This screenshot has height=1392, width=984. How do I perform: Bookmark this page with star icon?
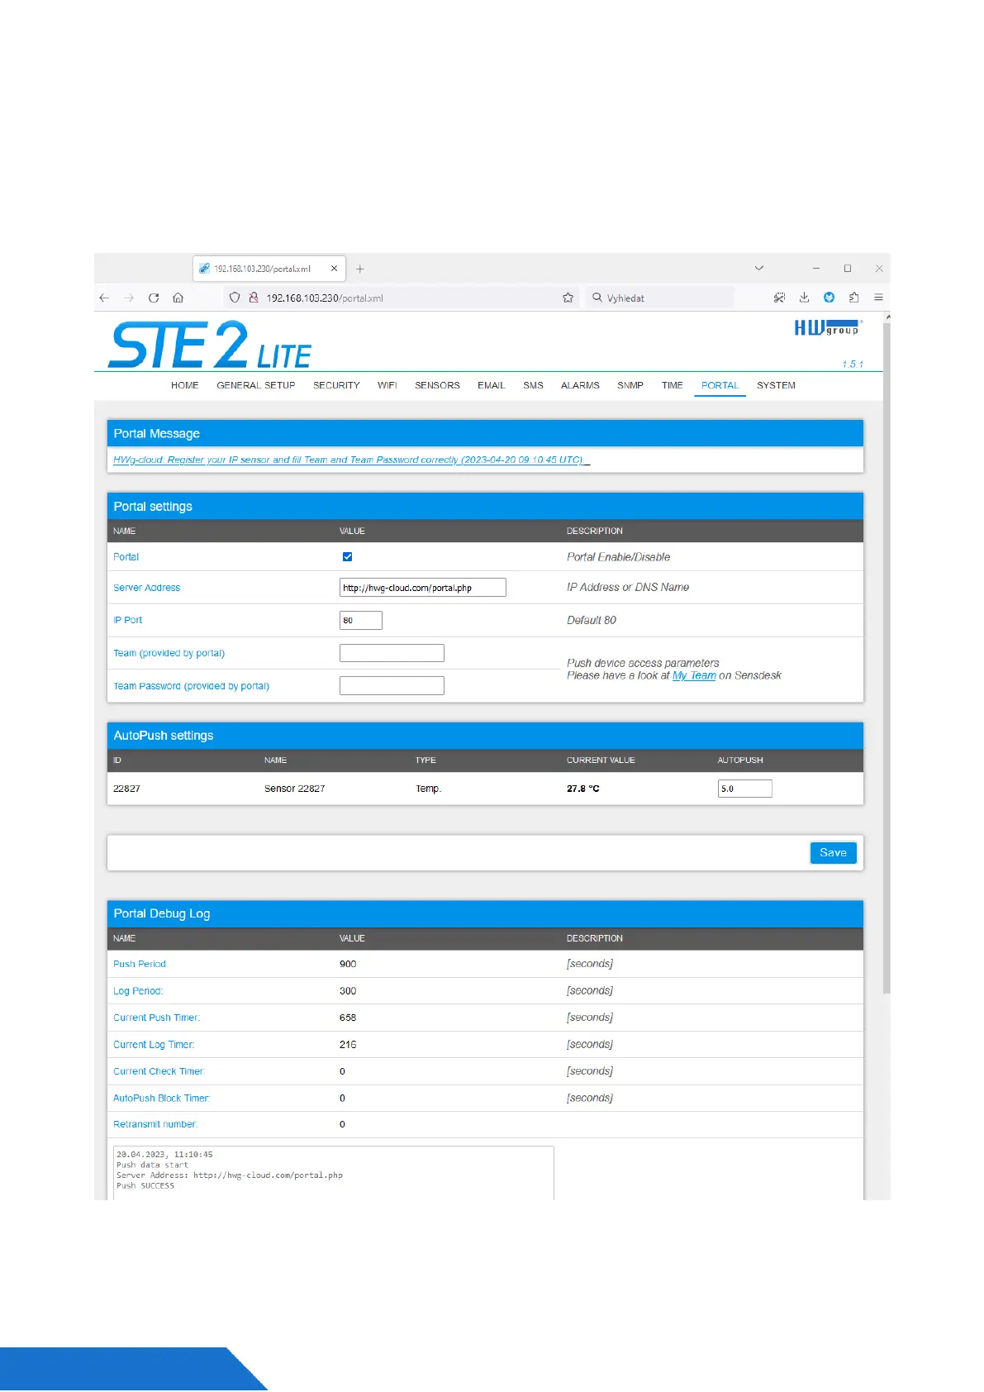[x=568, y=298]
